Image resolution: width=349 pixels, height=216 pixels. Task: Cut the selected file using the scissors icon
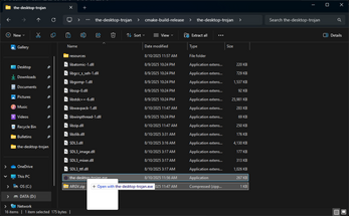click(38, 35)
